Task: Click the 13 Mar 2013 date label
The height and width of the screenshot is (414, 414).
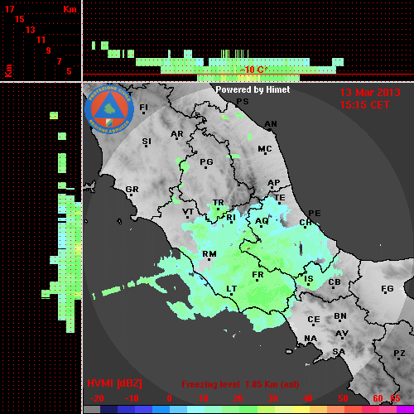Action: (370, 93)
